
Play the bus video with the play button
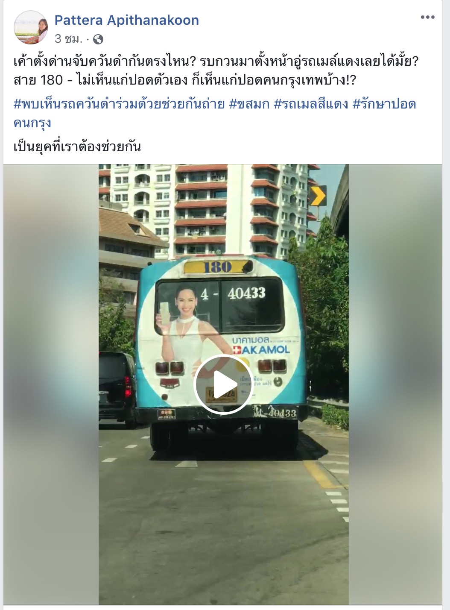tap(223, 384)
